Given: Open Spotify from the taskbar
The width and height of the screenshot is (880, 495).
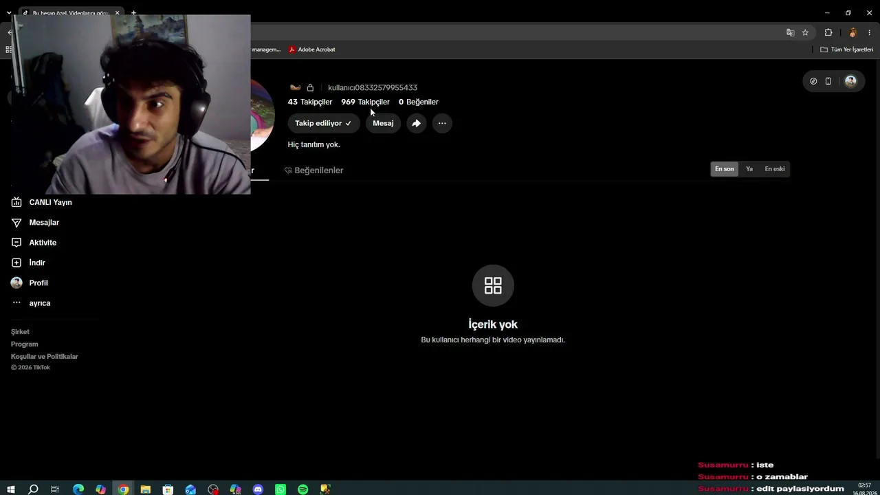Looking at the screenshot, I should pos(303,489).
